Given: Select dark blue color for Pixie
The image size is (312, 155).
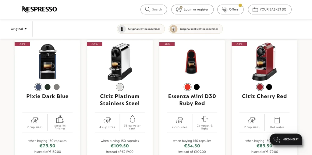Looking at the screenshot, I should coord(38,87).
